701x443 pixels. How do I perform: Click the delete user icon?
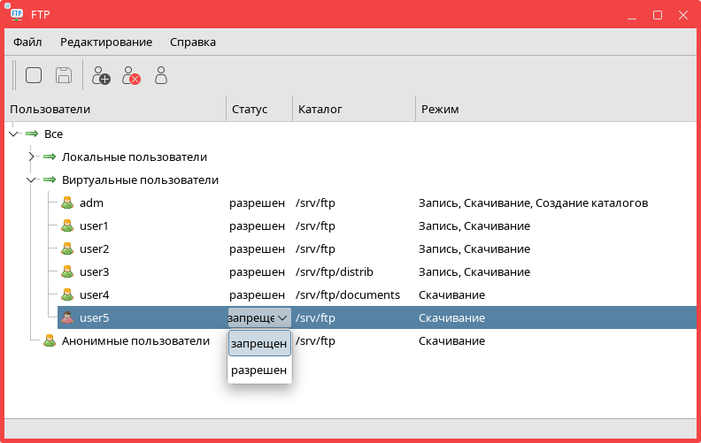tap(131, 75)
